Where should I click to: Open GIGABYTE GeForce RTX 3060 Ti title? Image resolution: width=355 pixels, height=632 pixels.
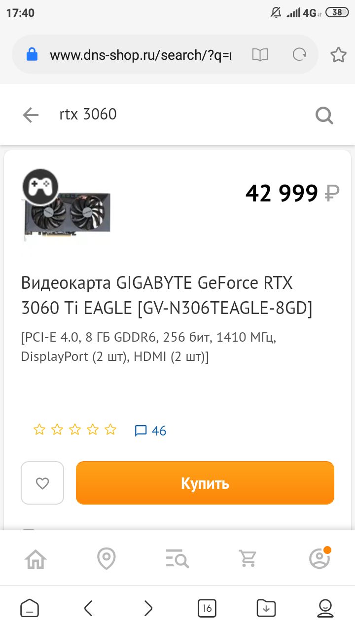[167, 295]
